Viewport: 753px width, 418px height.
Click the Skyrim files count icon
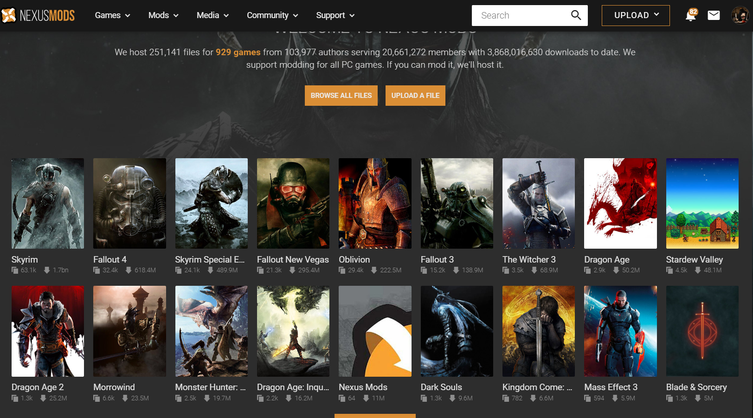(15, 270)
